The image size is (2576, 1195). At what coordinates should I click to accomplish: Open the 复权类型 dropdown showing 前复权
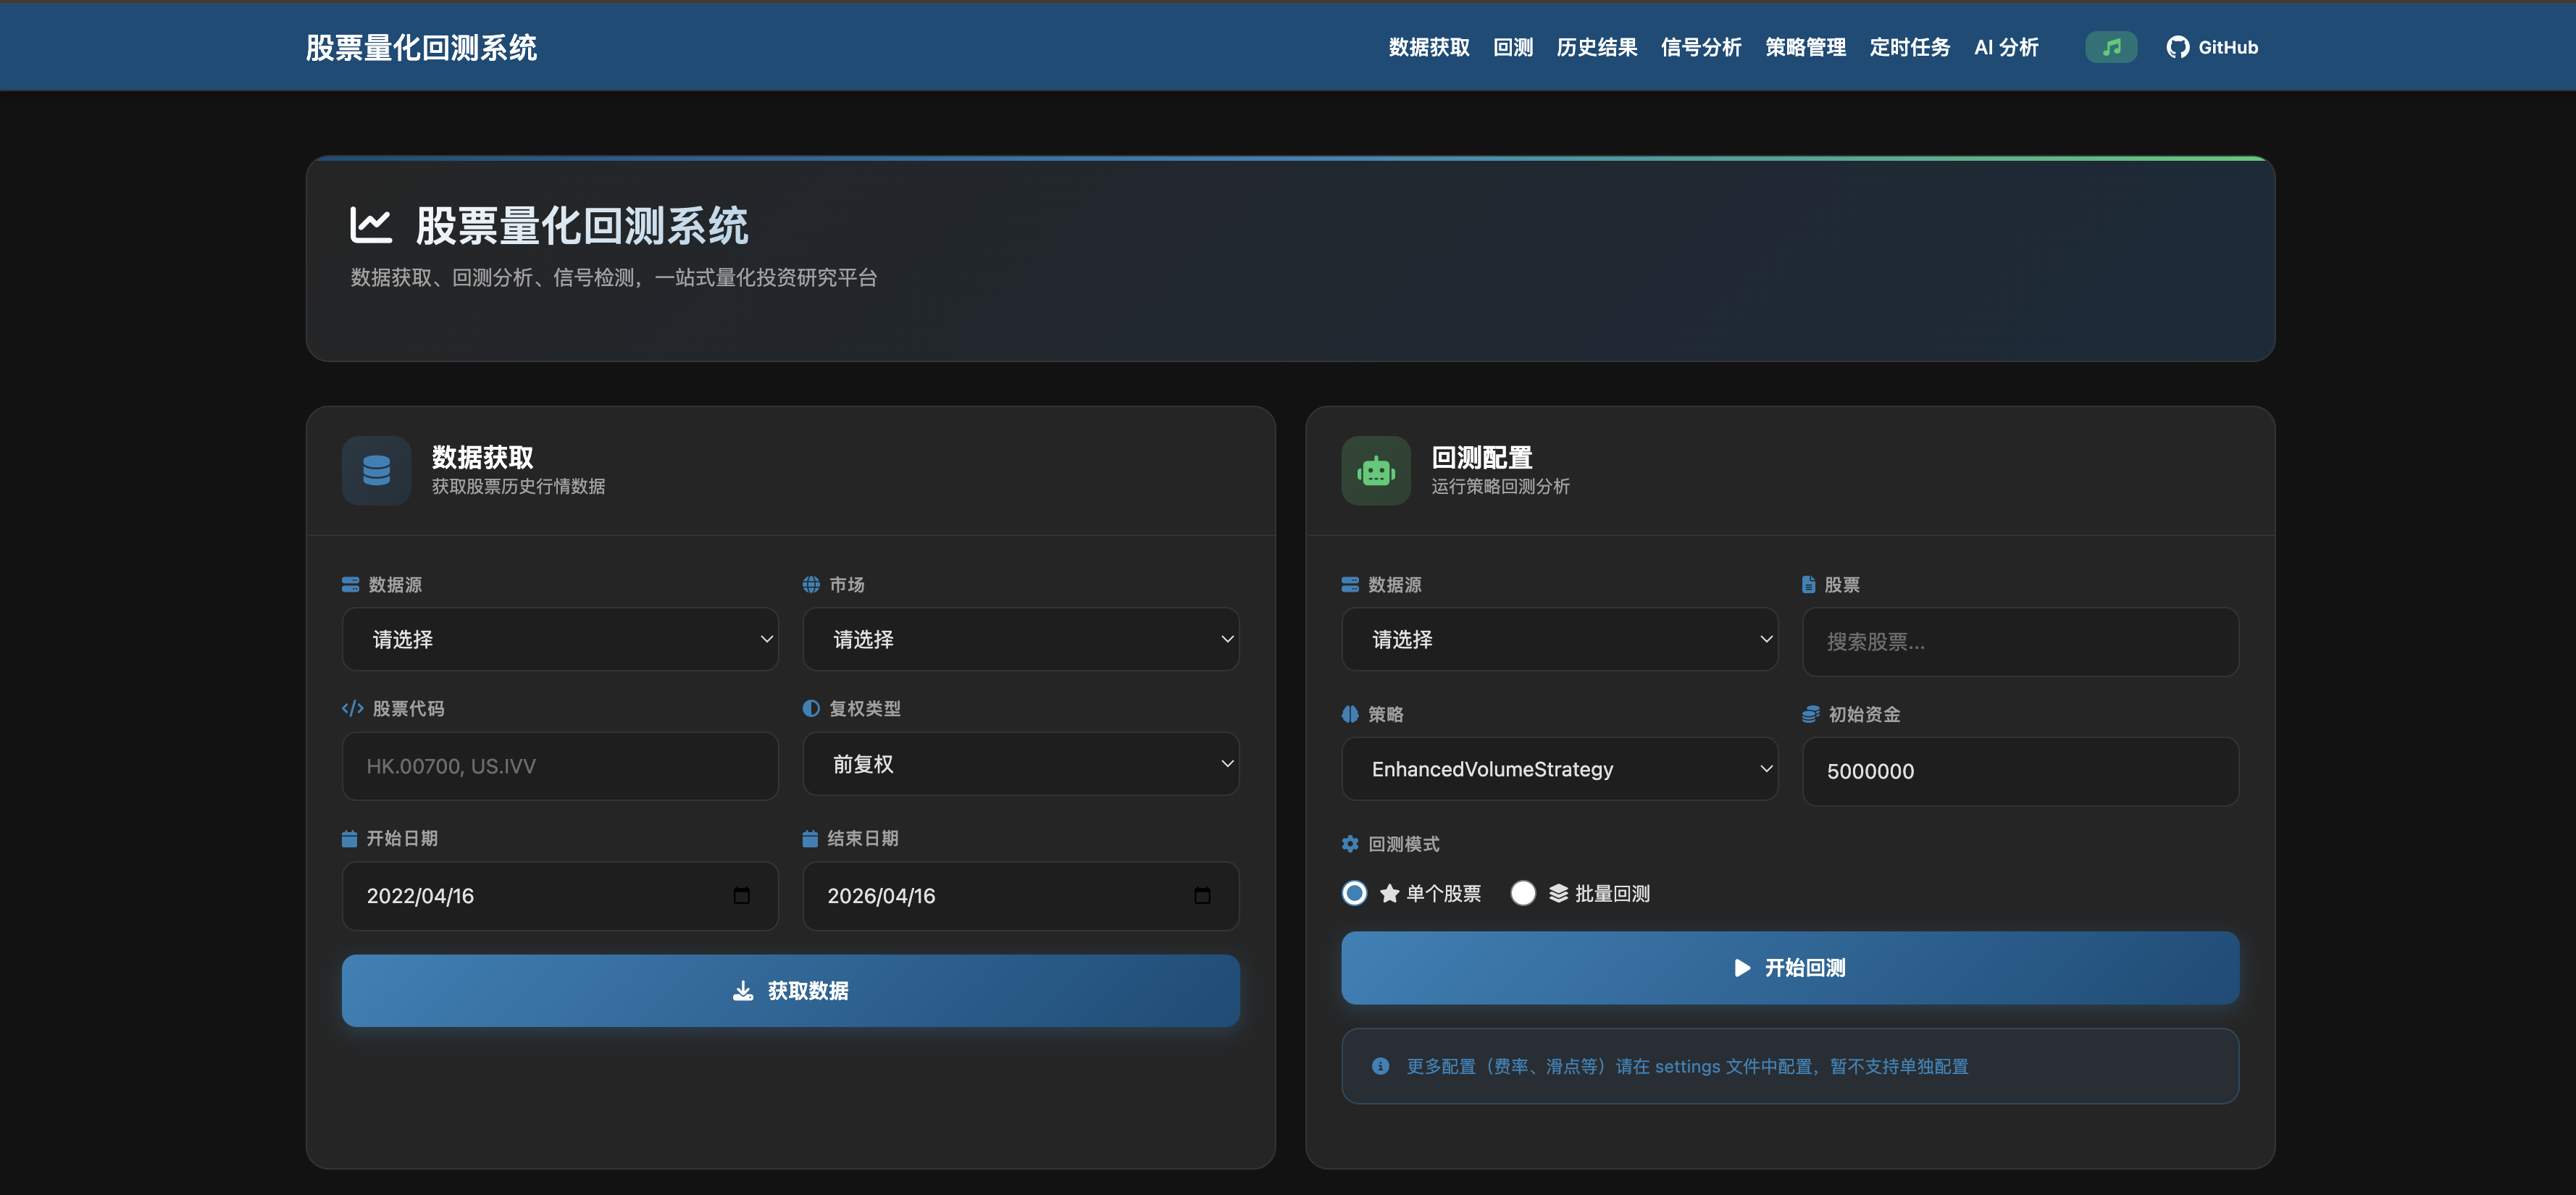click(1020, 763)
